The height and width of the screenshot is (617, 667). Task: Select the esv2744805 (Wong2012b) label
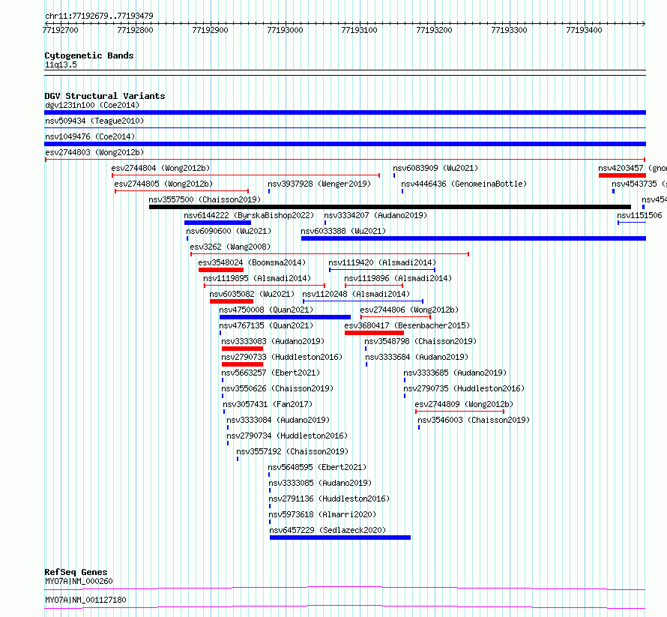click(x=163, y=184)
